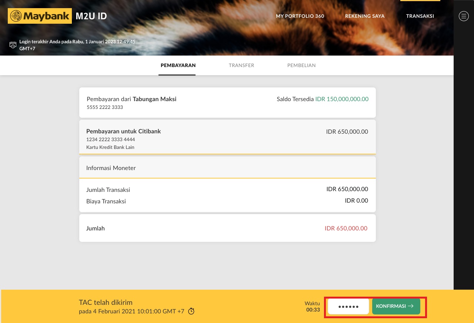Click the M2U ID title text
Screen dimensions: 474x323
(91, 16)
